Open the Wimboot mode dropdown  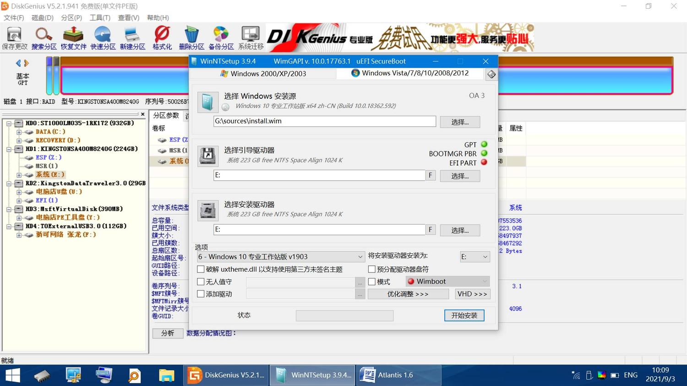coord(448,281)
